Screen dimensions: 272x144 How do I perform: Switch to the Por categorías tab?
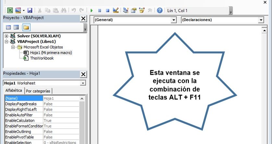tap(38, 91)
